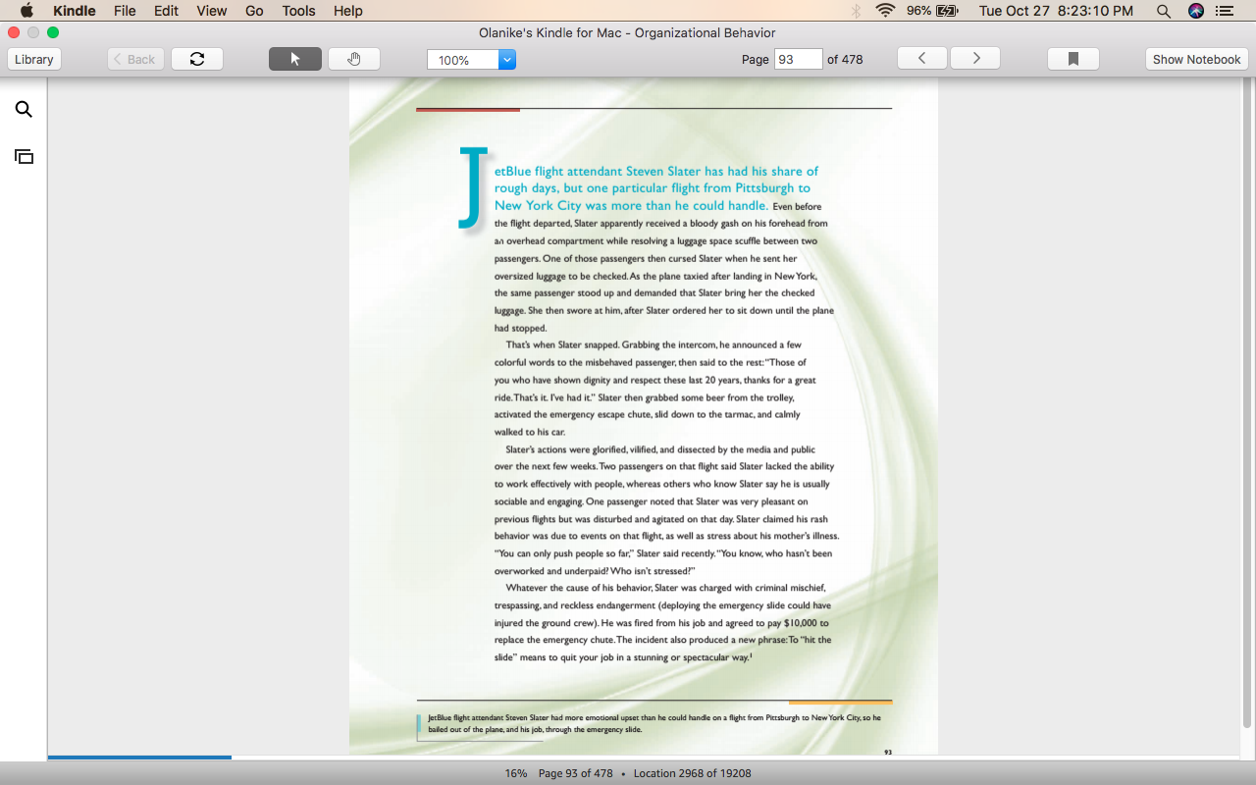Click the page number field showing 93
The height and width of the screenshot is (785, 1256).
click(x=798, y=59)
